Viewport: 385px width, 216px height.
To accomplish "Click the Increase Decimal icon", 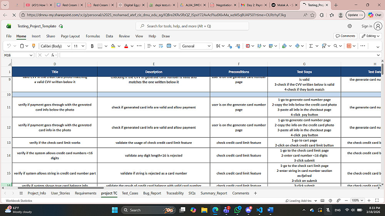I will point(229,46).
